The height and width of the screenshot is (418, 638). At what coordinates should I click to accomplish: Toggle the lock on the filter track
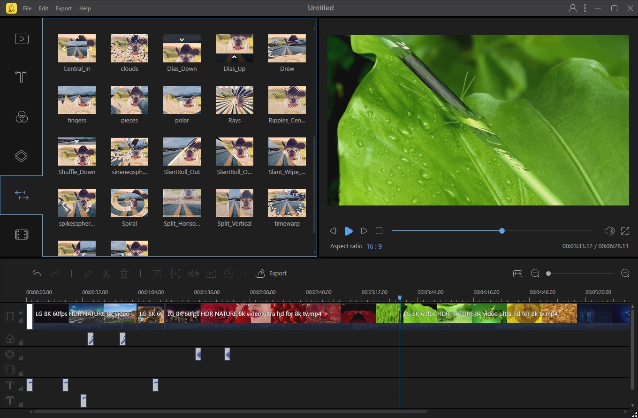tap(21, 342)
